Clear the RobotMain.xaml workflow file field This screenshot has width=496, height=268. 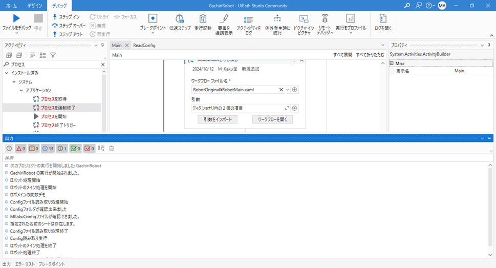tap(281, 90)
